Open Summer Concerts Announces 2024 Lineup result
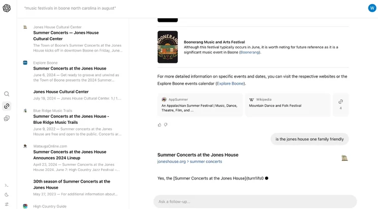 click(x=70, y=155)
